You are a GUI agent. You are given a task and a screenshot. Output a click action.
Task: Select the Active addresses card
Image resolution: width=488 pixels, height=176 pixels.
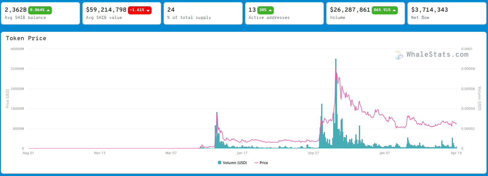284,14
